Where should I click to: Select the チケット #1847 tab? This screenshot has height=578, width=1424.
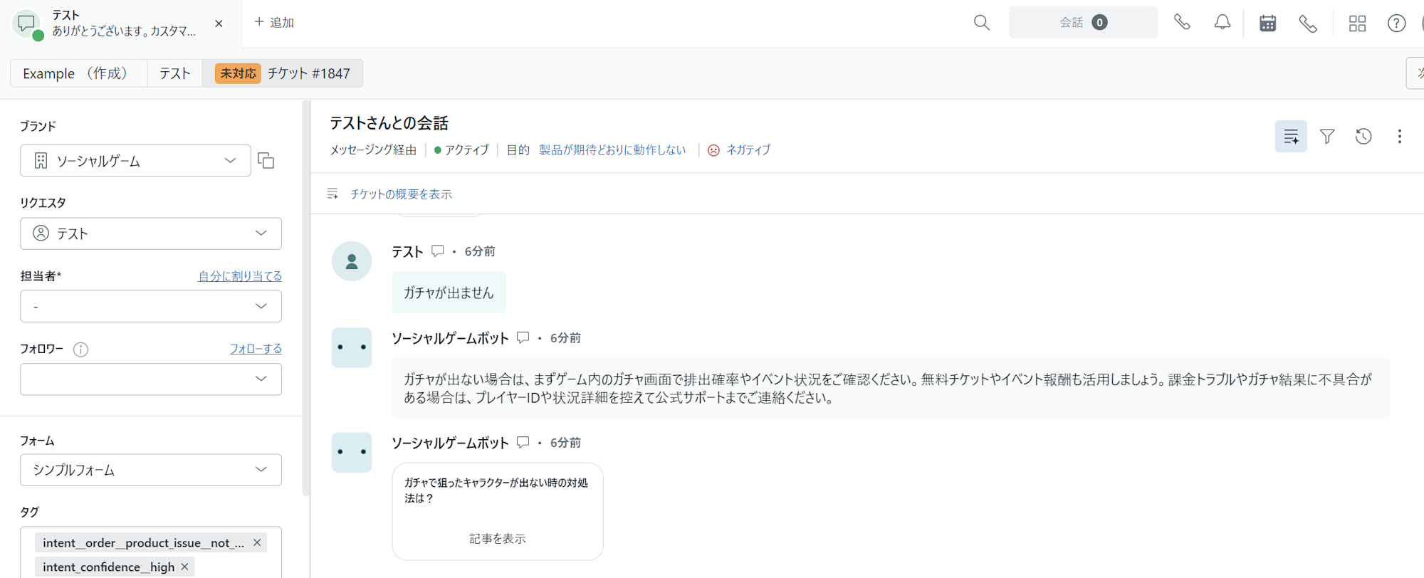coord(283,73)
